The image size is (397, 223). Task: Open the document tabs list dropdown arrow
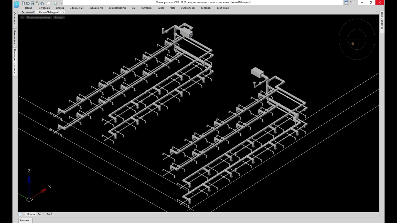pos(377,12)
